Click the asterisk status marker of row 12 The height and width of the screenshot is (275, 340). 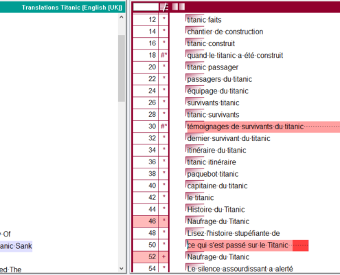click(163, 19)
